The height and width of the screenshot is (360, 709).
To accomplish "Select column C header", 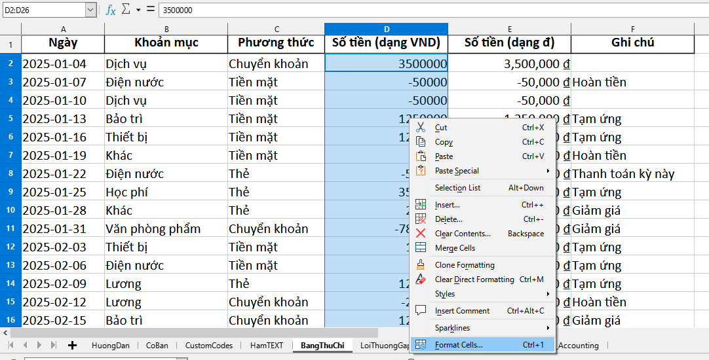I will 277,29.
